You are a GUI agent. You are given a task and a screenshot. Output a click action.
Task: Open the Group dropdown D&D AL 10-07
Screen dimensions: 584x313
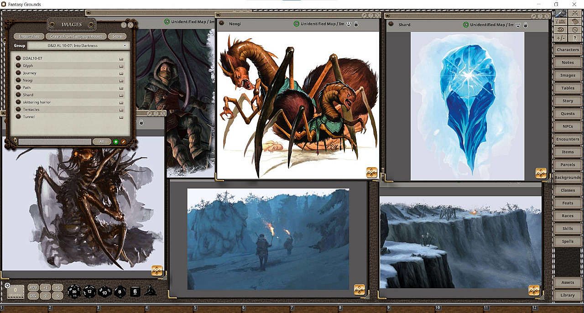click(x=78, y=46)
